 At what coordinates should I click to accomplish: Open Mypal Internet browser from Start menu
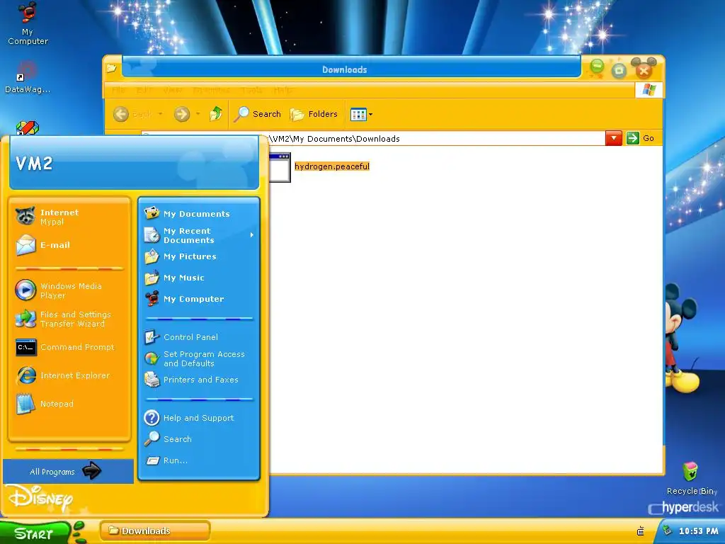pos(69,217)
